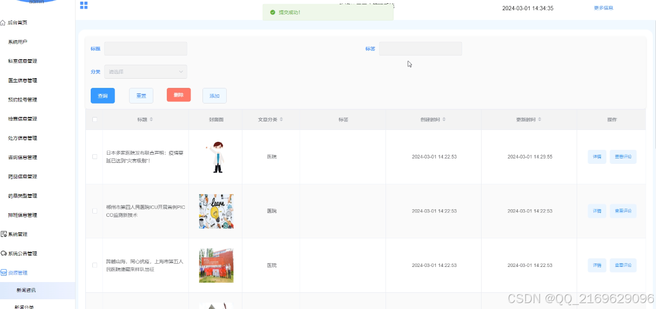The width and height of the screenshot is (656, 309).
Task: Click the 系统公告管理 chat icon
Action: coord(3,253)
